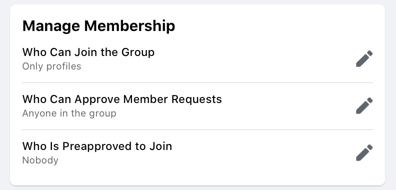Screen dimensions: 396x190
Task: Click the Only profiles value text
Action: (x=52, y=66)
